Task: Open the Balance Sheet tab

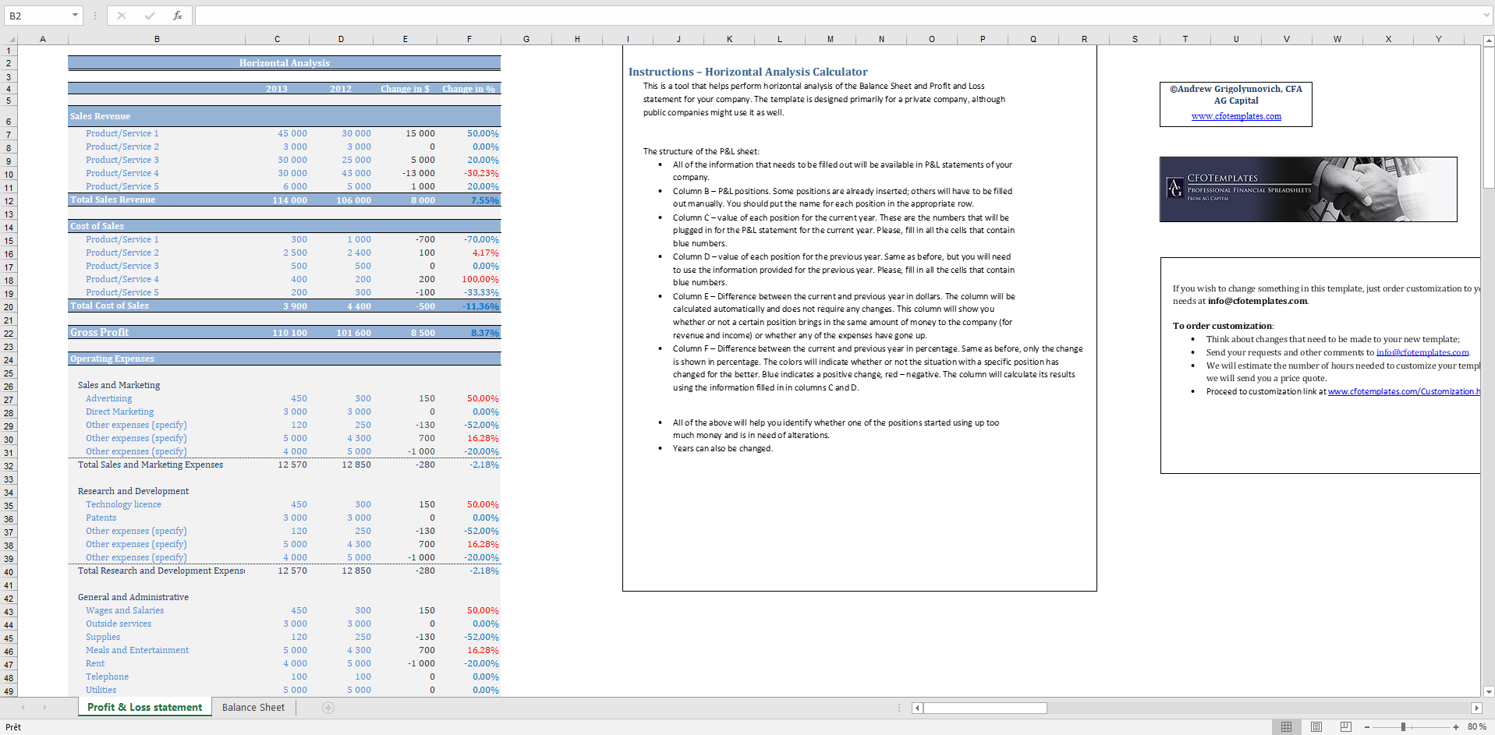Action: pos(253,708)
